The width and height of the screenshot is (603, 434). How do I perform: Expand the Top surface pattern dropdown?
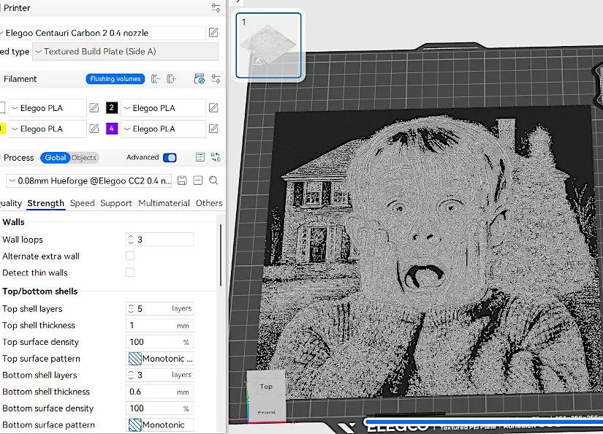(159, 359)
